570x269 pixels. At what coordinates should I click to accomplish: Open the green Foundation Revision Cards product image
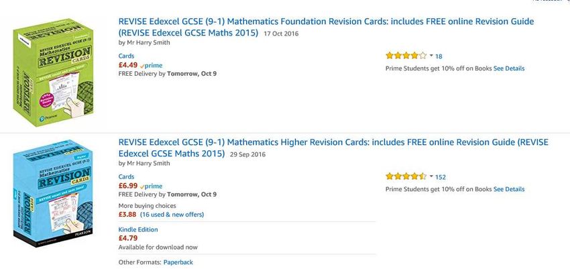[53, 72]
